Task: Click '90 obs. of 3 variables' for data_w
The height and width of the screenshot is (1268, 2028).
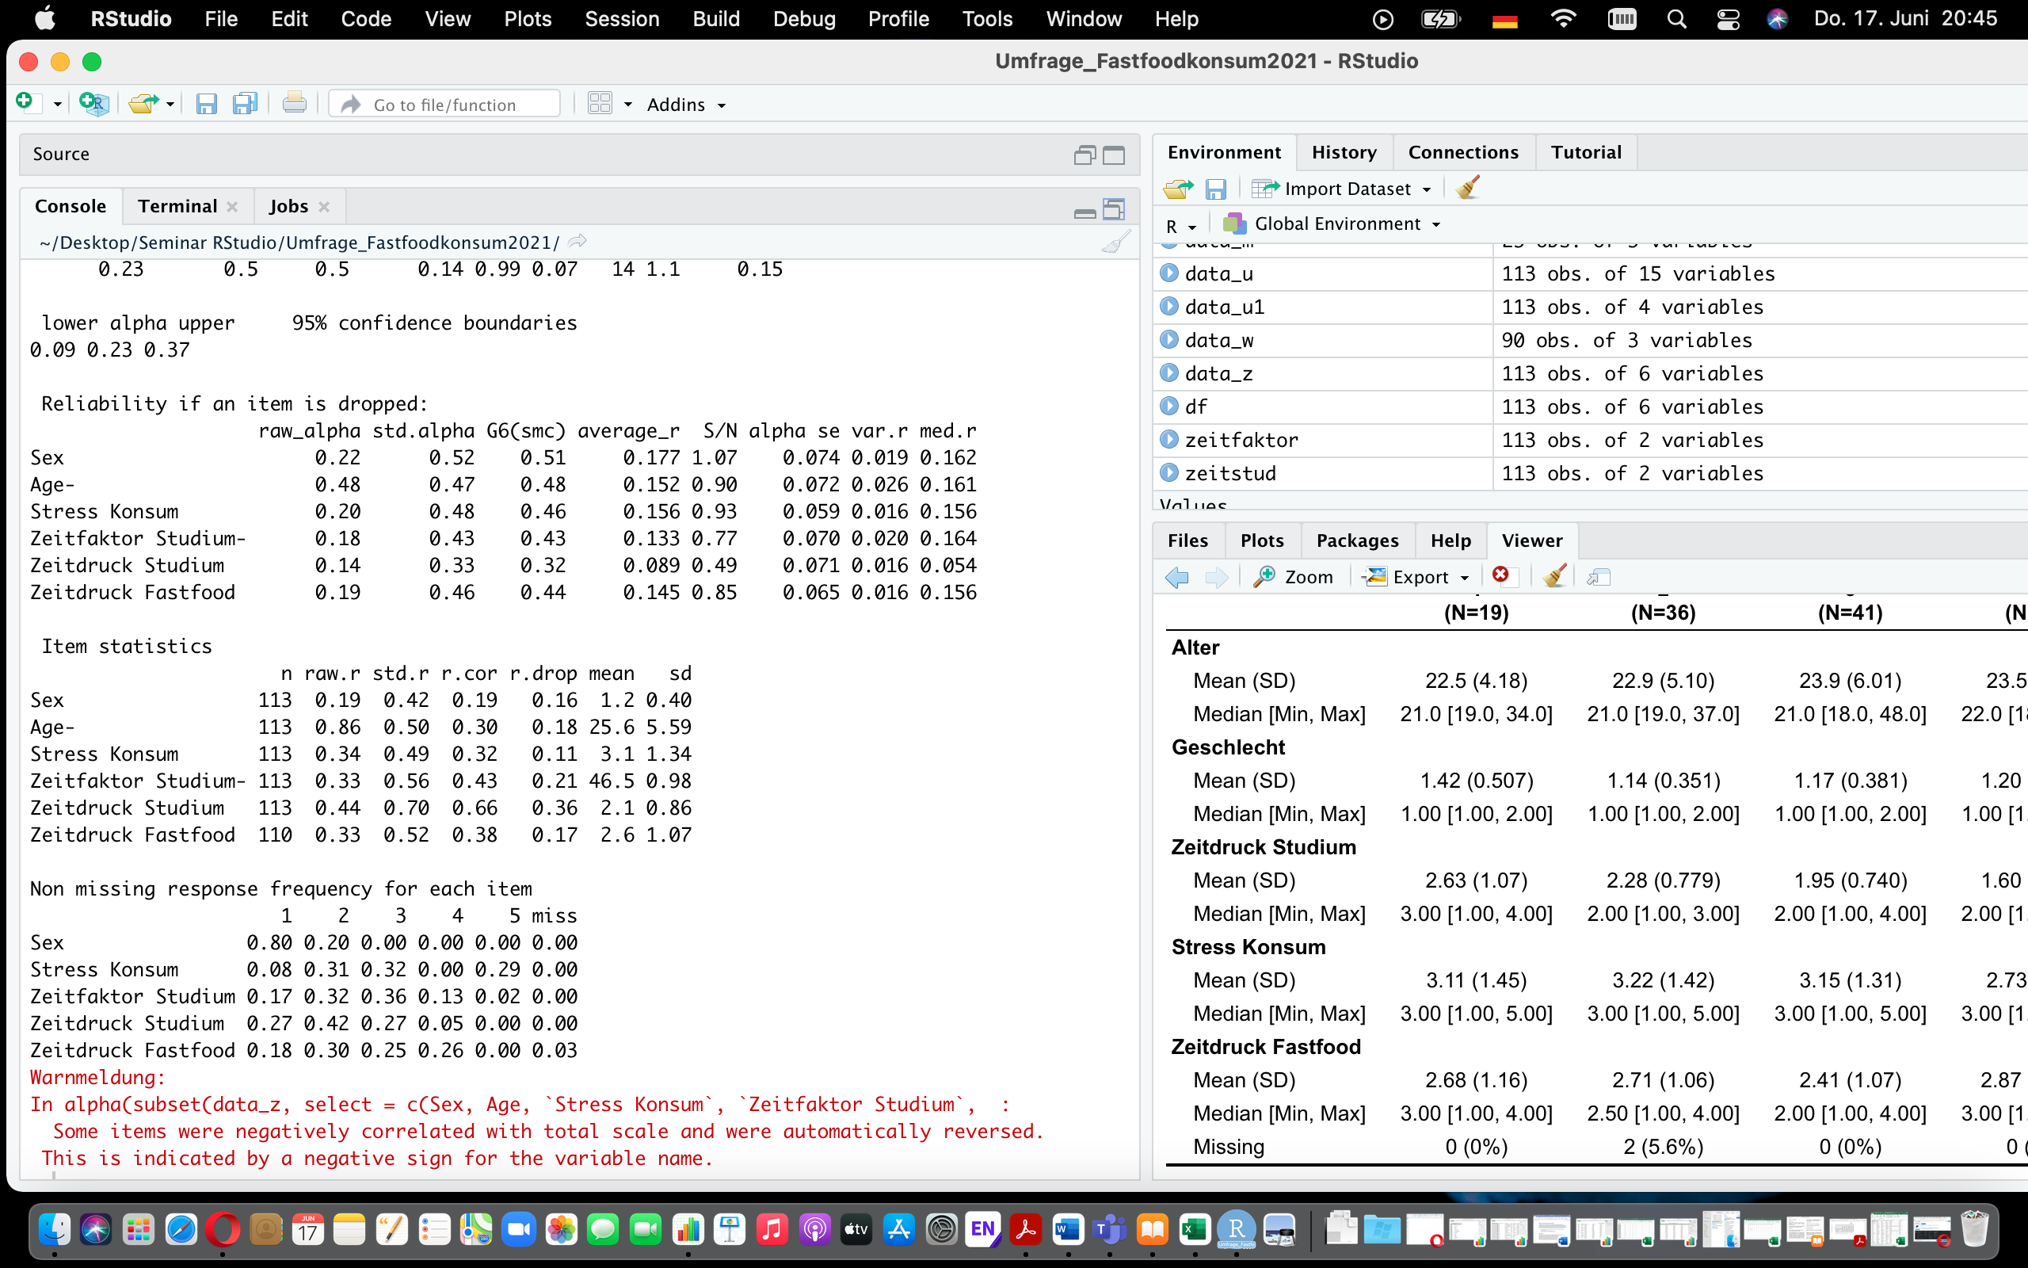Action: pyautogui.click(x=1626, y=340)
